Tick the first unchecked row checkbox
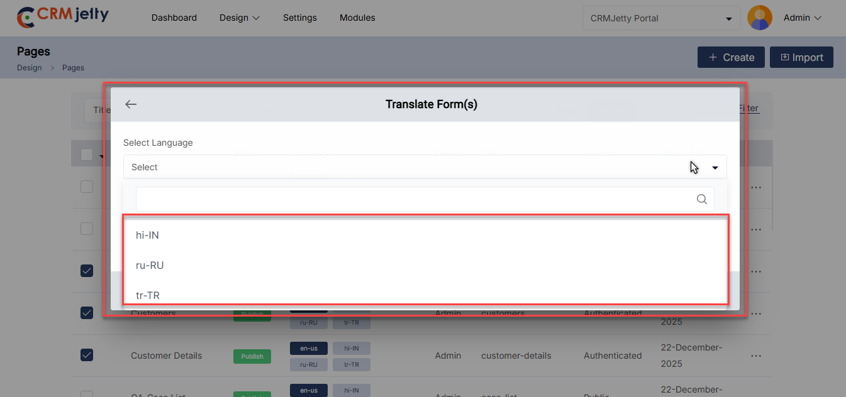The image size is (846, 397). (87, 187)
